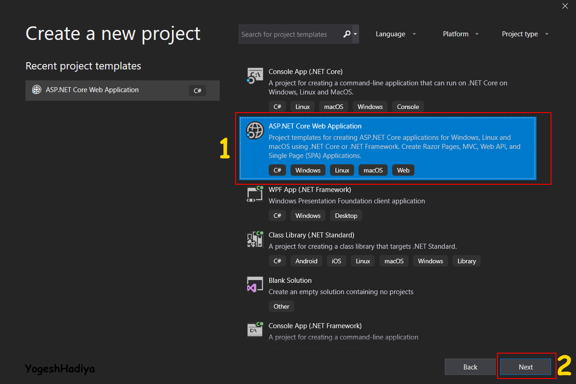The height and width of the screenshot is (384, 576).
Task: Click the search magnifier icon
Action: point(347,34)
